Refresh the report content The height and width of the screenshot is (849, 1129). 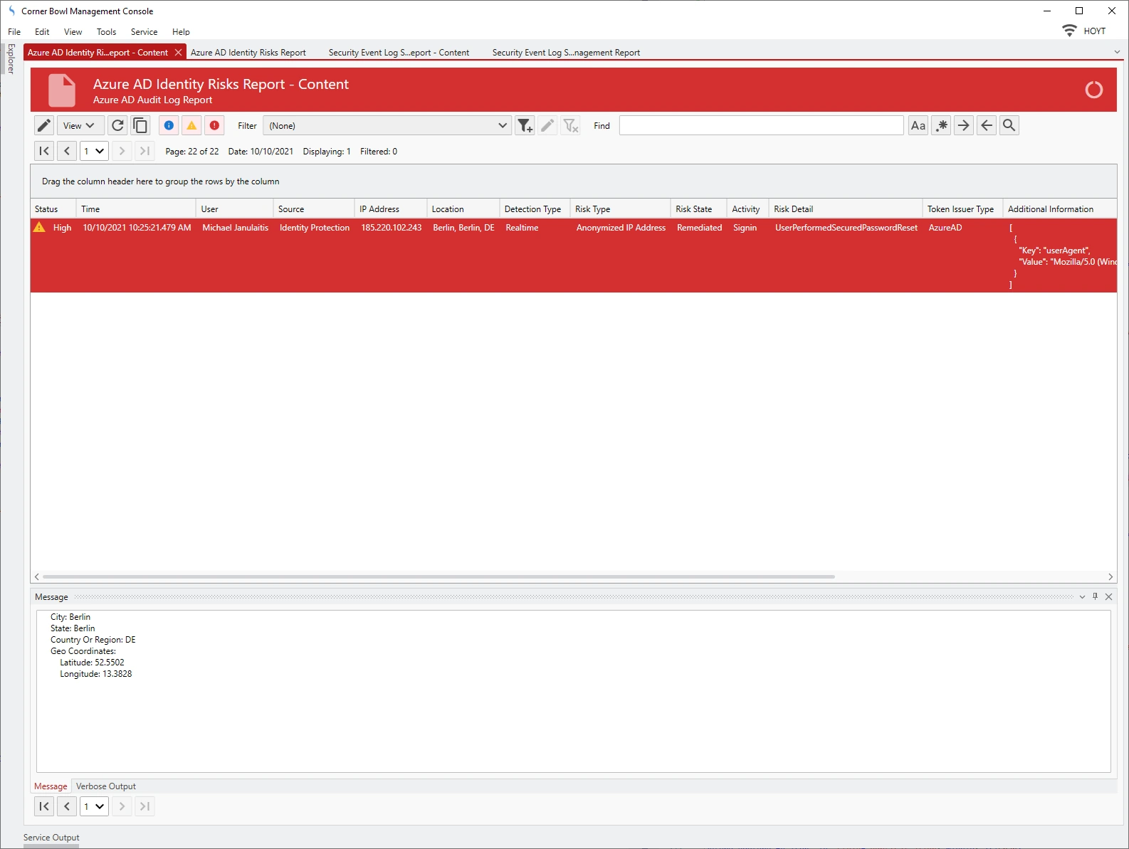118,125
